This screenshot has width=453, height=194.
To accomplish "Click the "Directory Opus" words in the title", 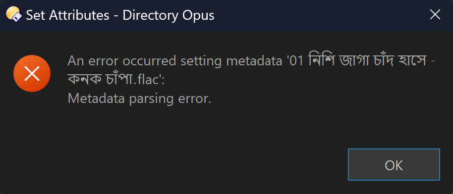I will click(169, 16).
